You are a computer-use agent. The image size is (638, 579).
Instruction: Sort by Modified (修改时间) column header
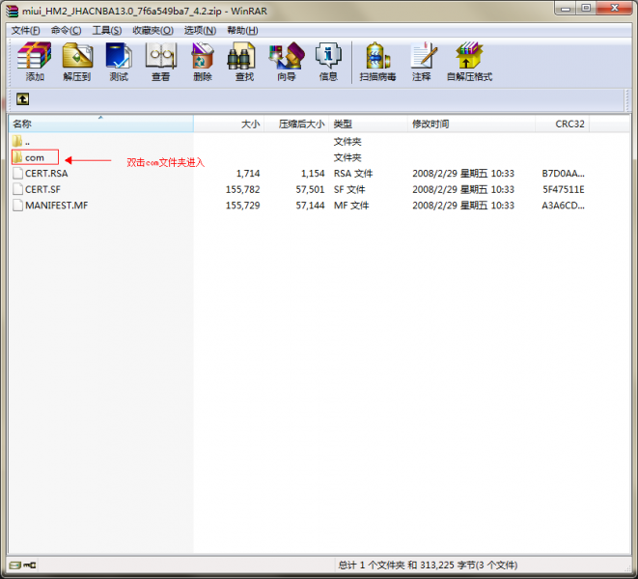(471, 124)
